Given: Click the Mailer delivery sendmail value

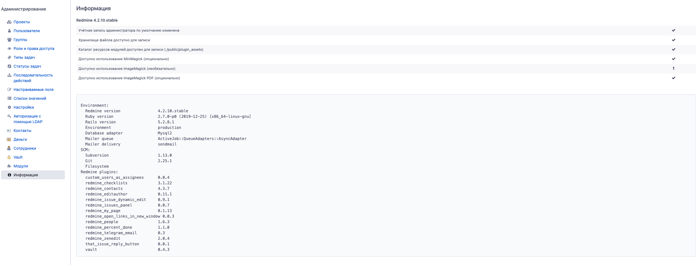Looking at the screenshot, I should (167, 144).
